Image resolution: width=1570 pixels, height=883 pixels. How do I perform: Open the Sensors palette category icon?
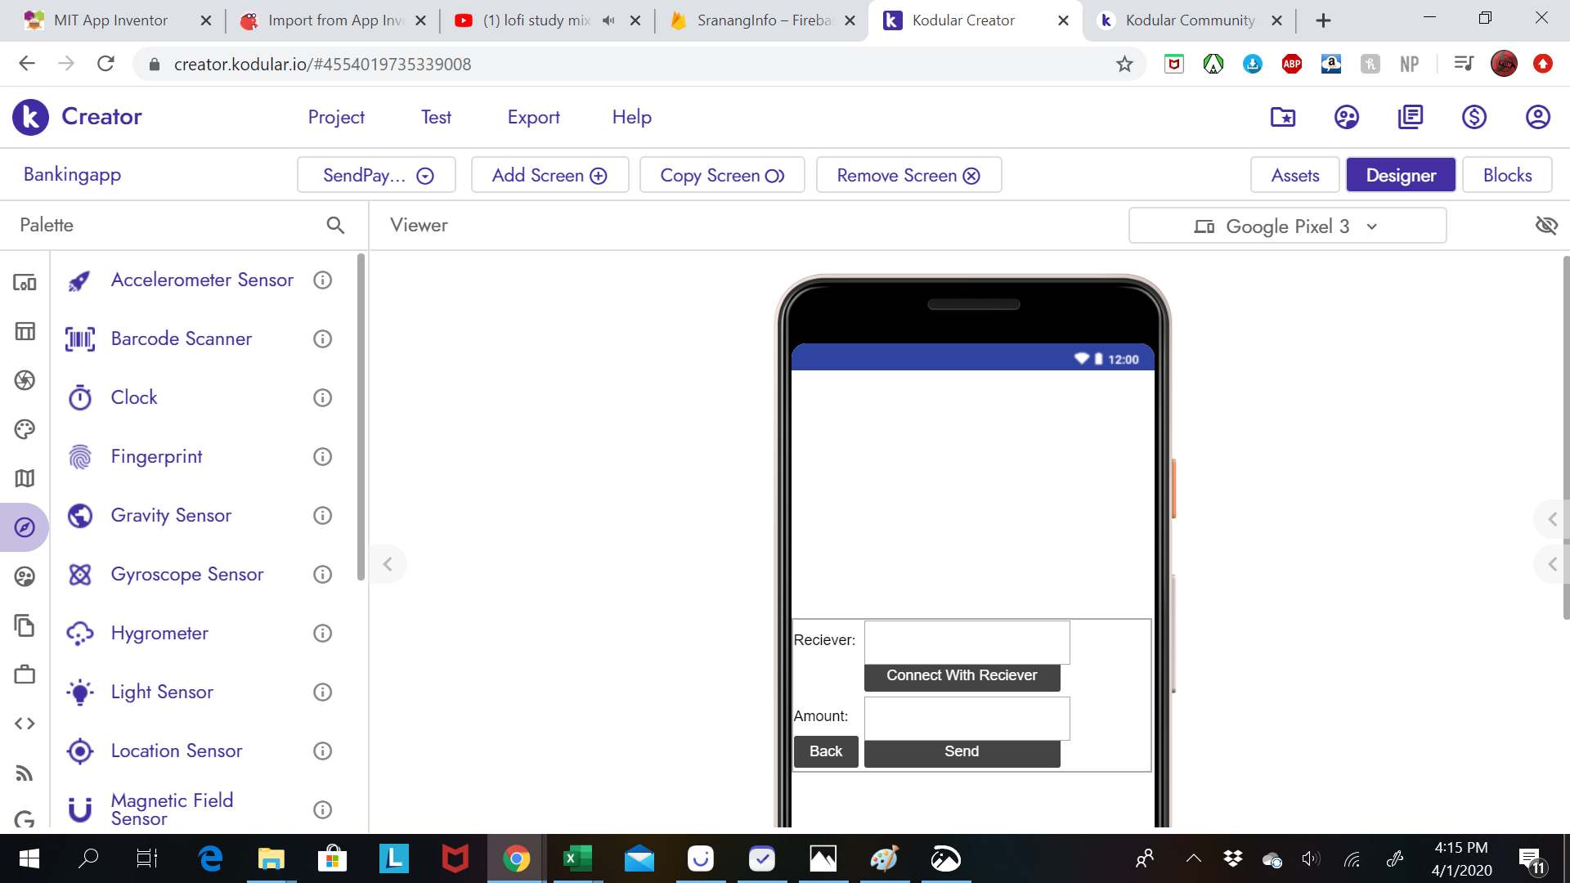point(25,527)
